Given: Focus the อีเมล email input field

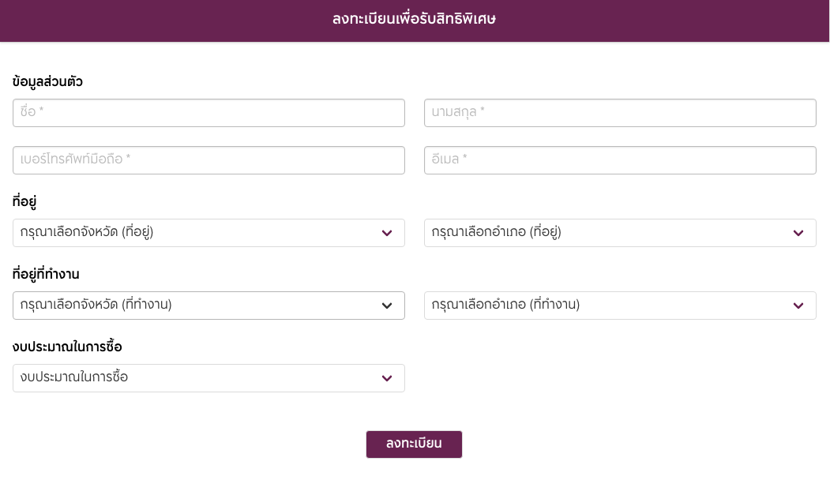Looking at the screenshot, I should point(620,159).
